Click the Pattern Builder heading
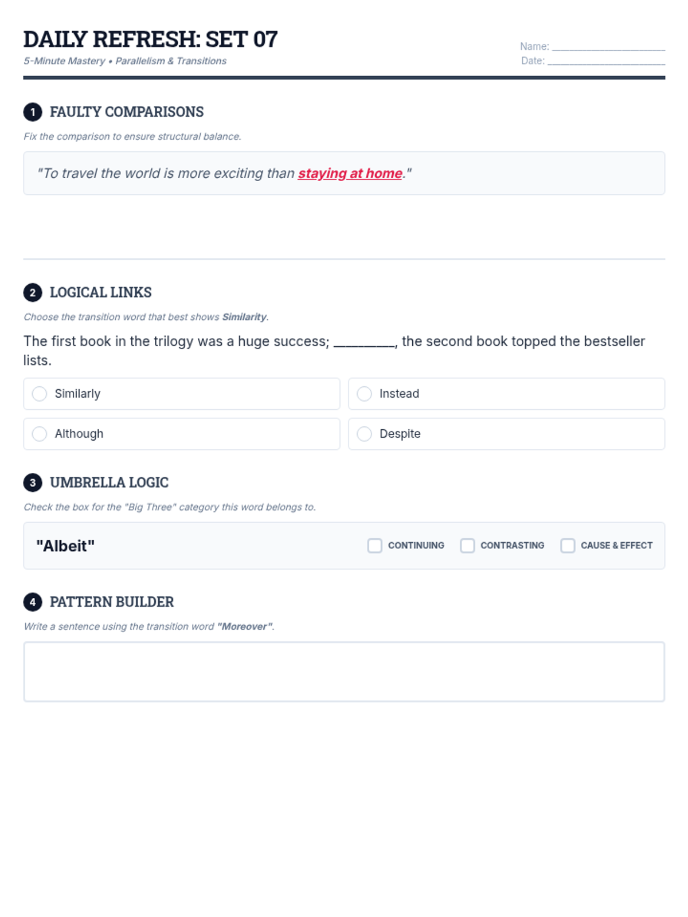The width and height of the screenshot is (688, 917). (112, 602)
